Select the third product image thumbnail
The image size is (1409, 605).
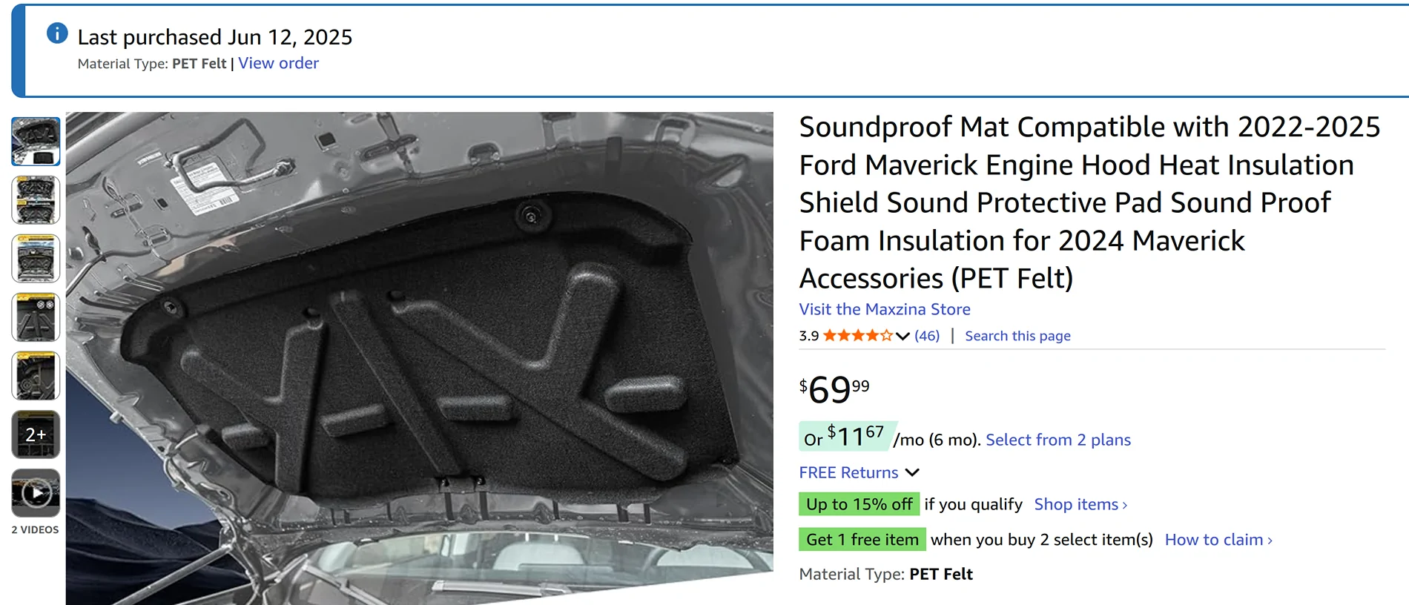(x=36, y=259)
